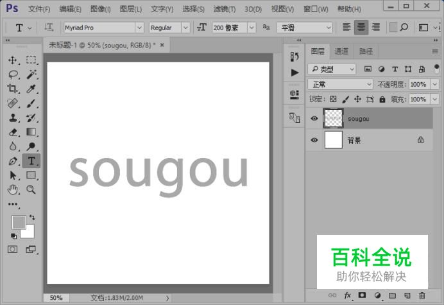Create a new layer
The height and width of the screenshot is (305, 444).
(407, 295)
